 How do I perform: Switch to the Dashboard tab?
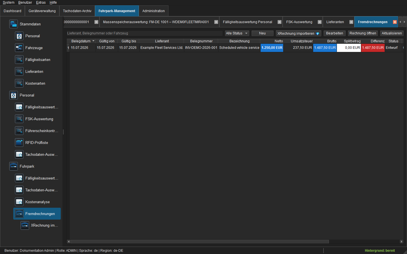coord(12,11)
